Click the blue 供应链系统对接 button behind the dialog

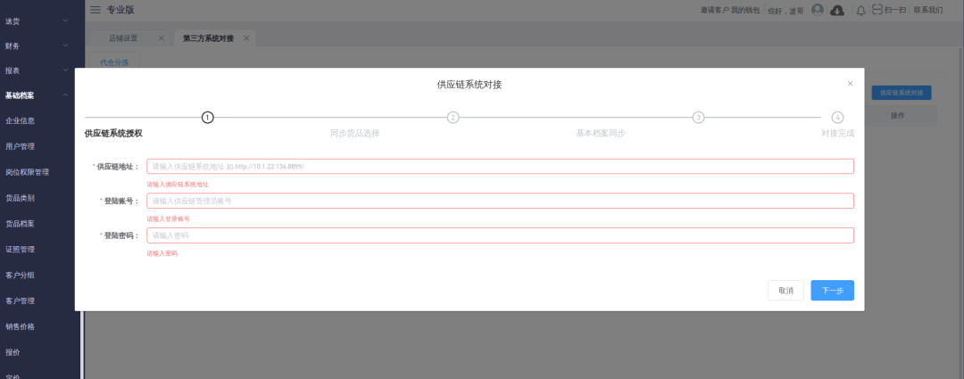902,93
